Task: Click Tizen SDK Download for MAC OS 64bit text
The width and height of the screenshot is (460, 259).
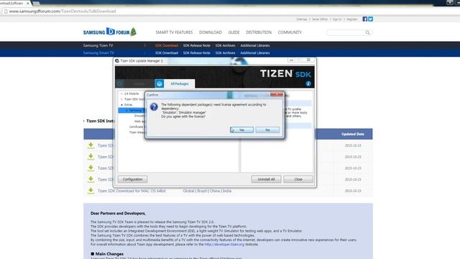Action: pos(132,191)
